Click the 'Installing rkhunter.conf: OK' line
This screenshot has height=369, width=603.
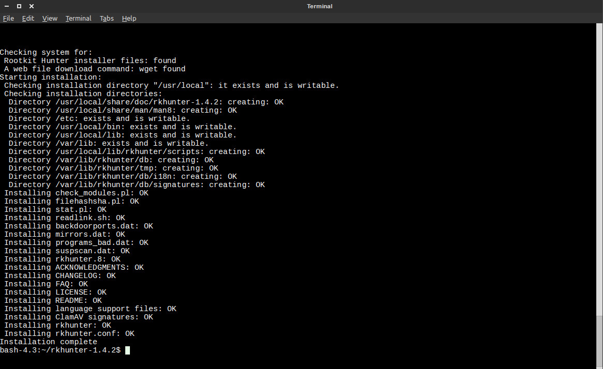click(69, 333)
